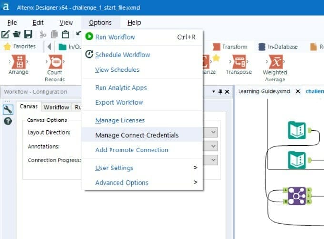Expand the Annotations dropdown
Screen dimensions: 324x239
pyautogui.click(x=213, y=146)
